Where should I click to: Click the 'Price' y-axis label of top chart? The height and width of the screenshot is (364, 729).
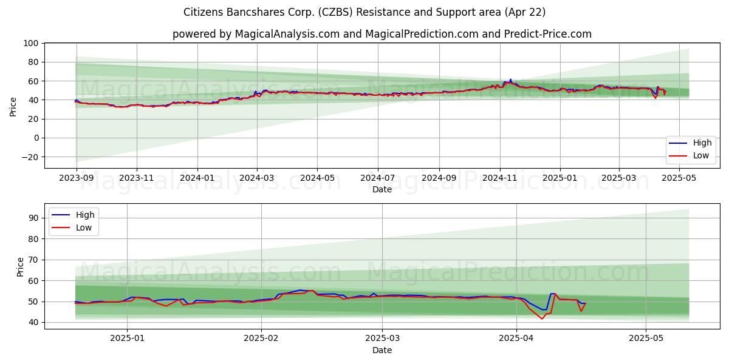pos(13,106)
